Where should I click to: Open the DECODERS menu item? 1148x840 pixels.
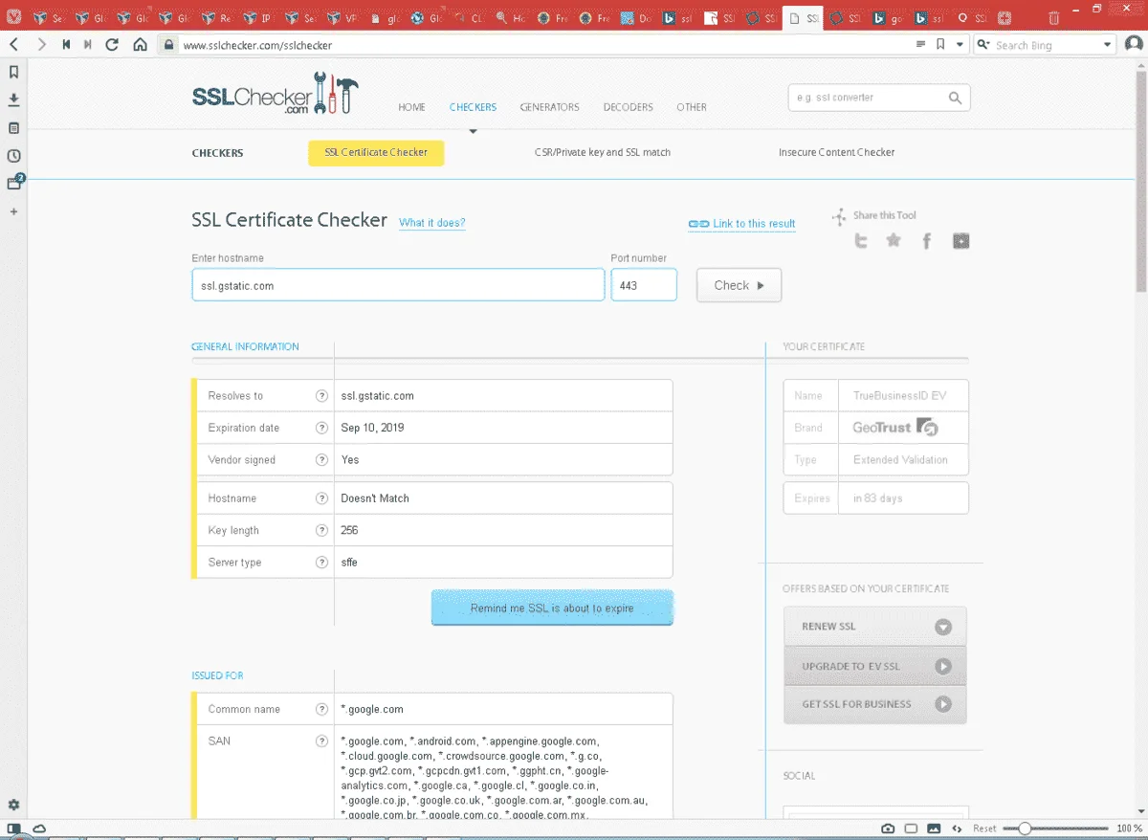point(628,107)
